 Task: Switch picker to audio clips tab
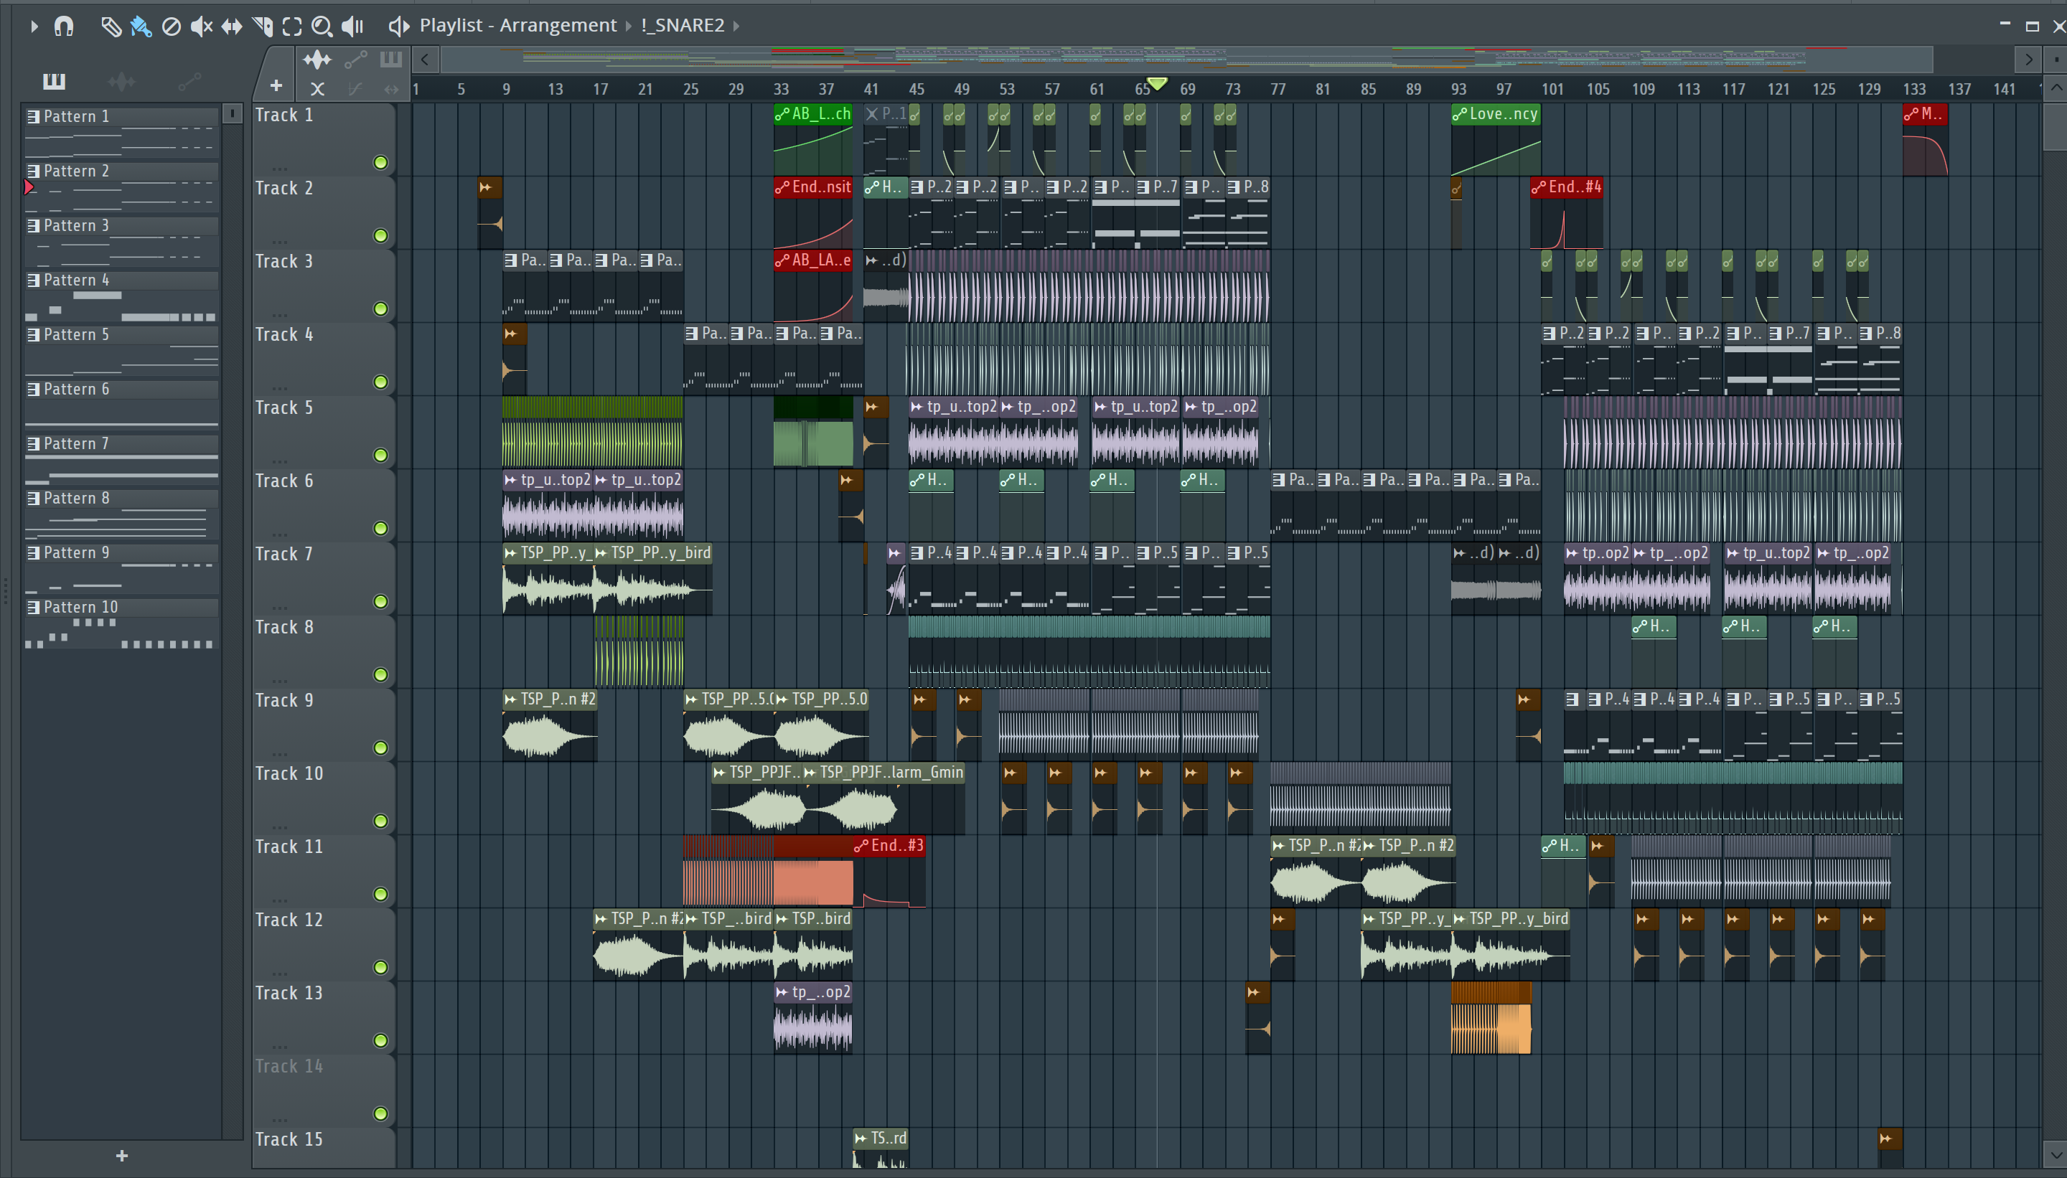click(121, 81)
